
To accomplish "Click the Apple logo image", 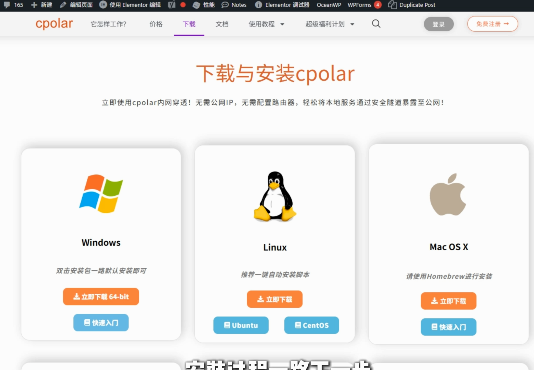I will pyautogui.click(x=448, y=194).
